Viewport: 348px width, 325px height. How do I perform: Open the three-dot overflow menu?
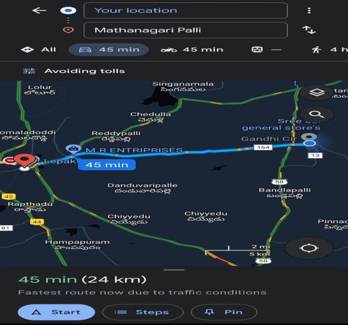(x=309, y=11)
